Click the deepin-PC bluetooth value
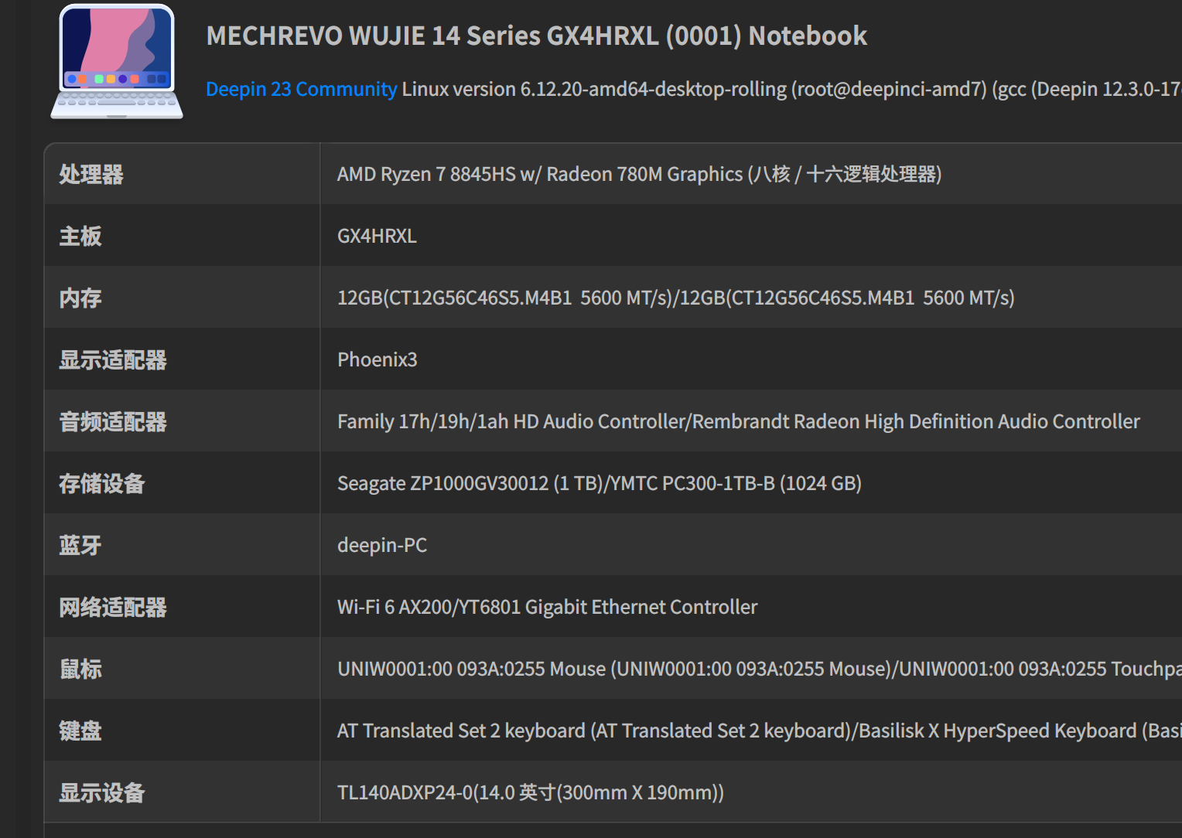 (381, 545)
